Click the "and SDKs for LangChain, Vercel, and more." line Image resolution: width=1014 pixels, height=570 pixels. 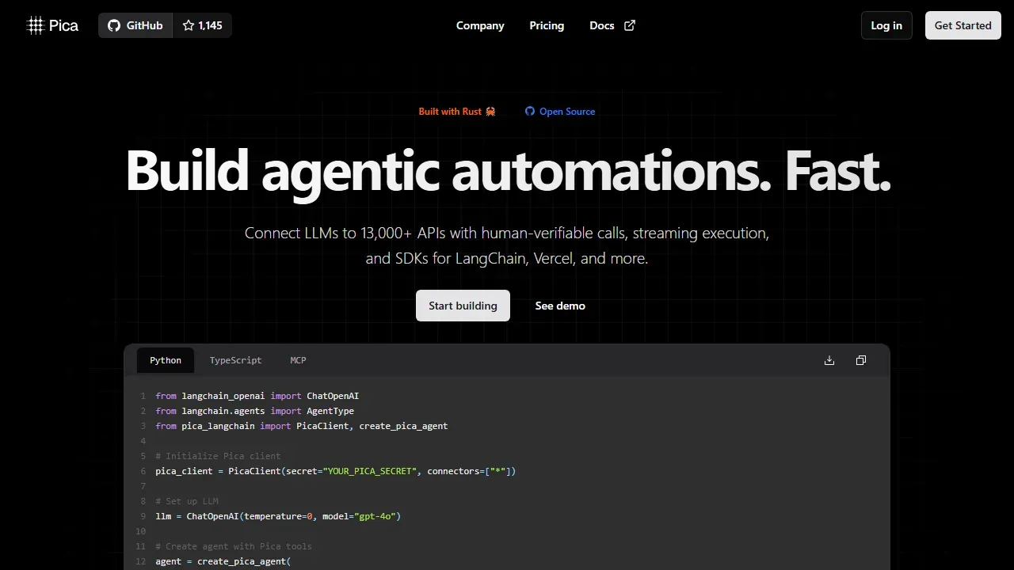pos(507,258)
